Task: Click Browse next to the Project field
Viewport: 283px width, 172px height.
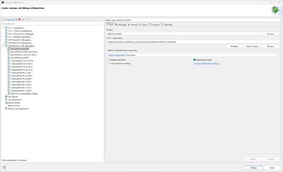Action: (271, 34)
